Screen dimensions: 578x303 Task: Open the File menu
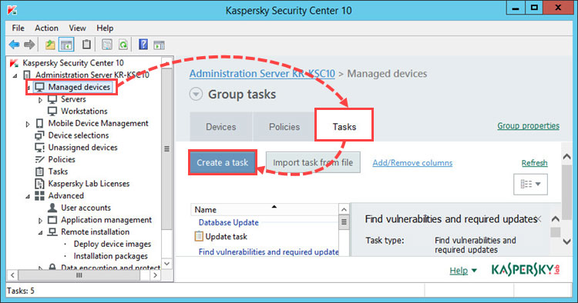pyautogui.click(x=18, y=28)
